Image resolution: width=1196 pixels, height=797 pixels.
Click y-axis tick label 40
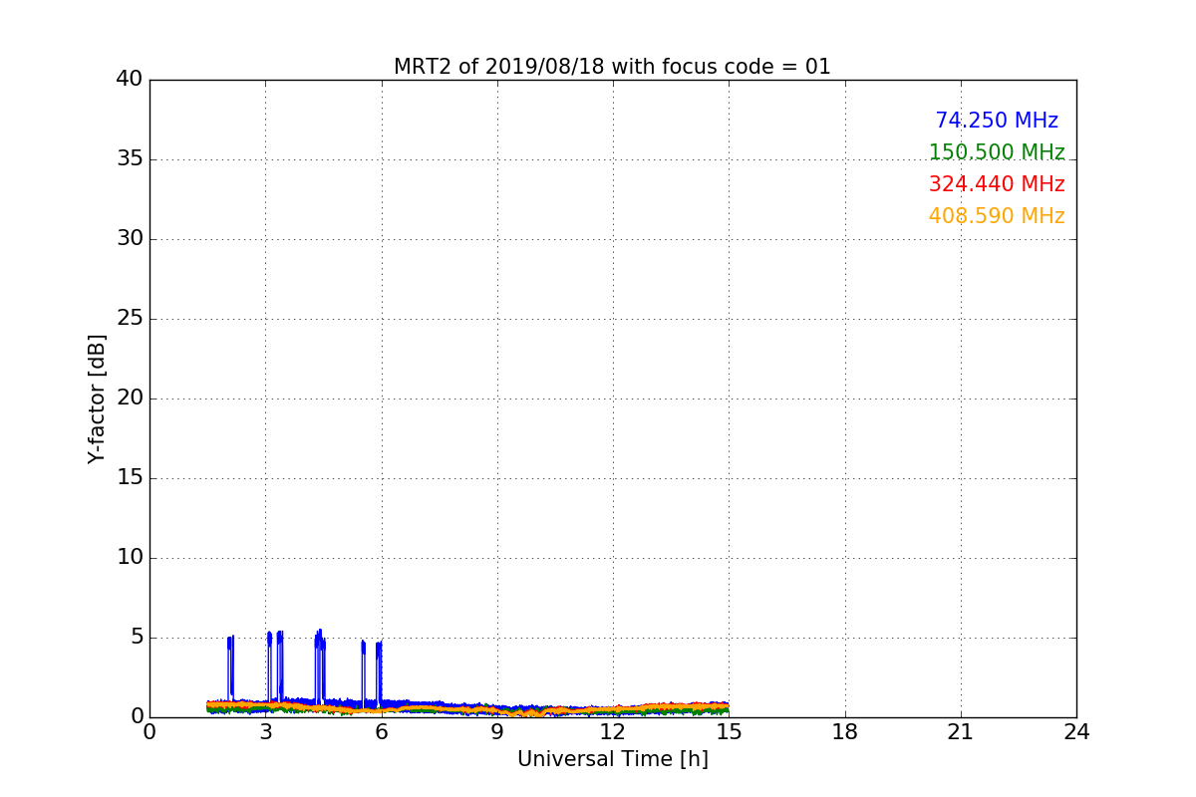tap(130, 80)
